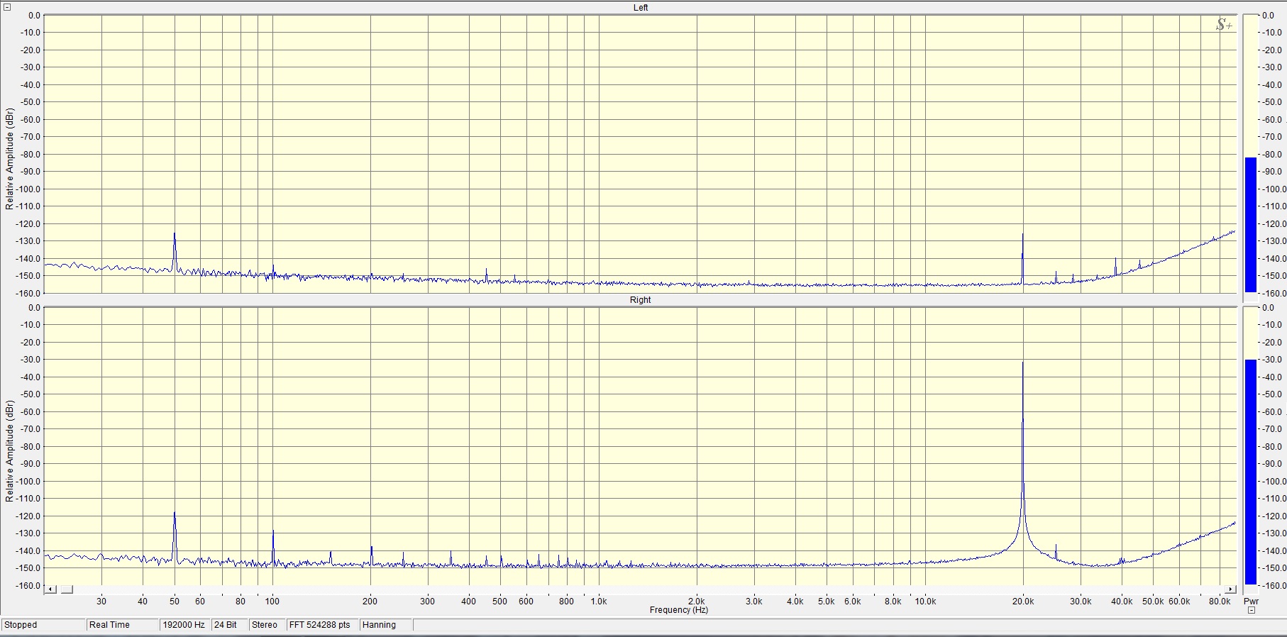The width and height of the screenshot is (1287, 637).
Task: Click the 'Stopped' status field
Action: coord(43,625)
